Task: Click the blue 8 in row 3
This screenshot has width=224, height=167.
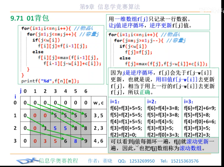Action: point(76,141)
